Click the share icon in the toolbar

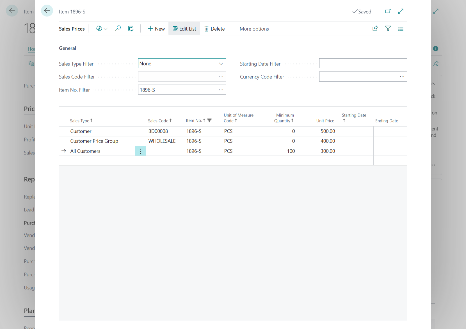375,28
